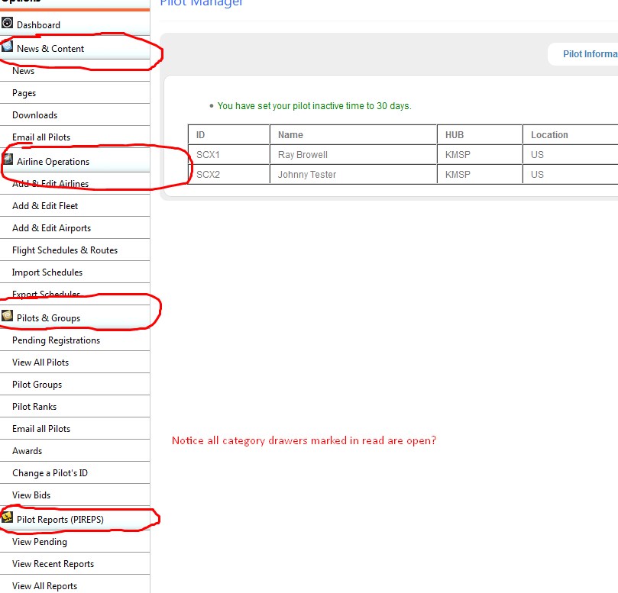Open Add & Edit Airports

click(x=75, y=227)
